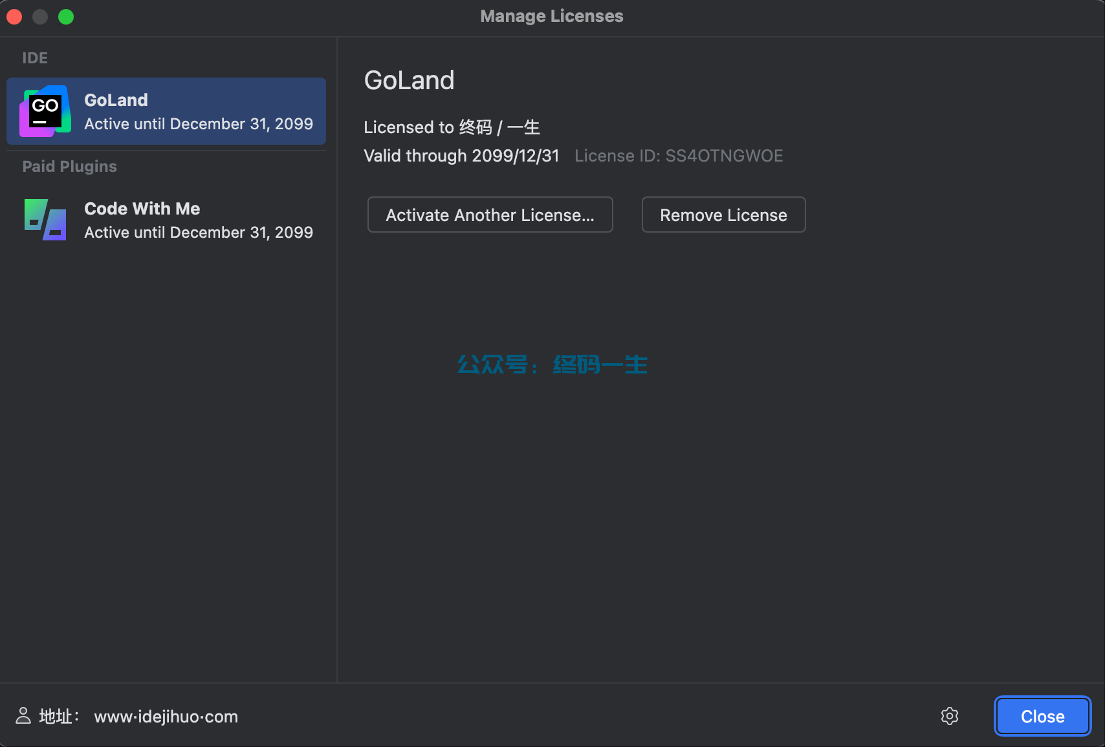This screenshot has height=747, width=1105.
Task: Click the gray minimize window button
Action: click(40, 17)
